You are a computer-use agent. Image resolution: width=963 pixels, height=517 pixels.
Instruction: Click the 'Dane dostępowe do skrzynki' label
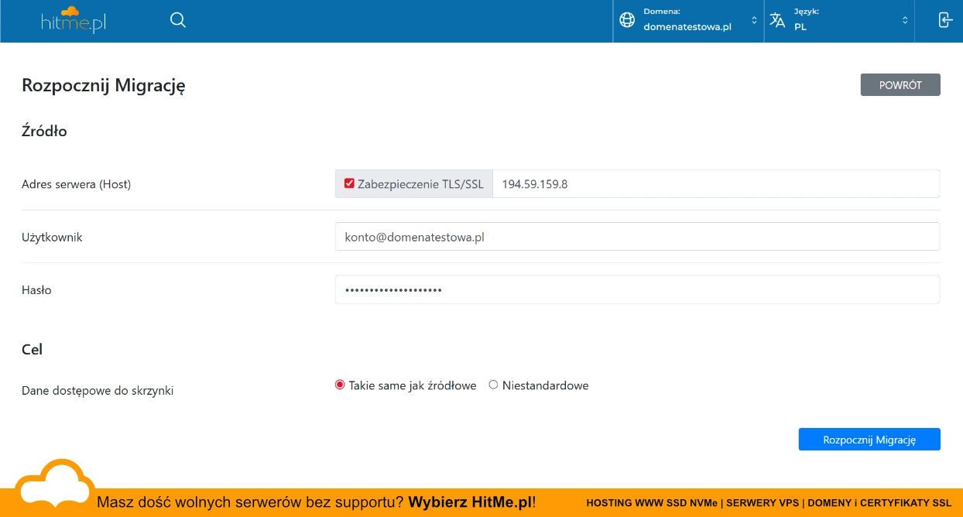pos(98,391)
